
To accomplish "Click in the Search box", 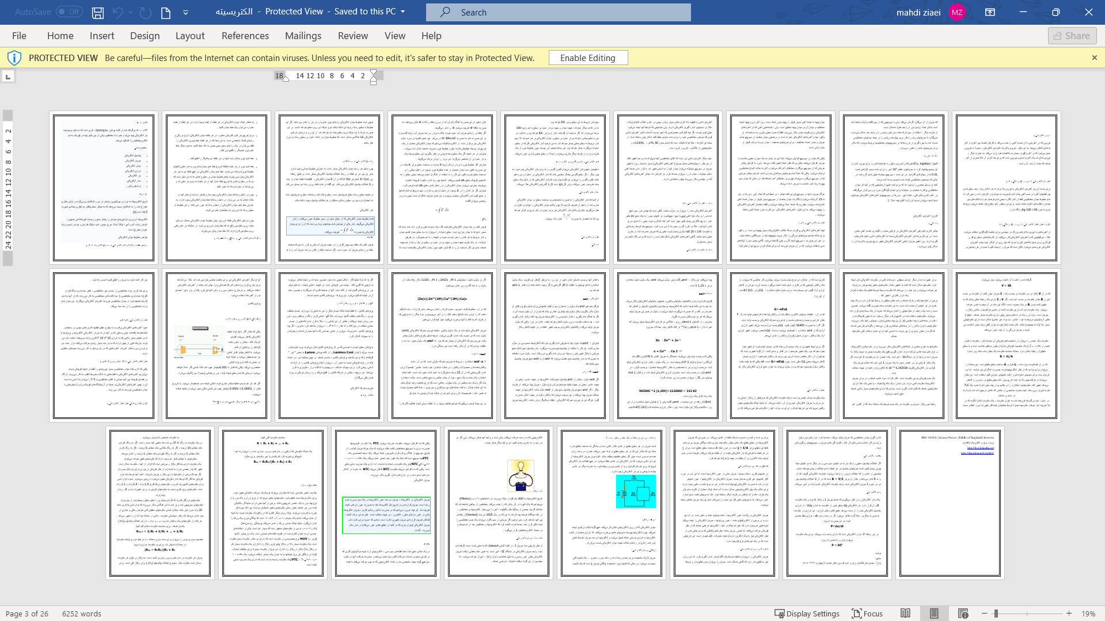I will coord(558,12).
